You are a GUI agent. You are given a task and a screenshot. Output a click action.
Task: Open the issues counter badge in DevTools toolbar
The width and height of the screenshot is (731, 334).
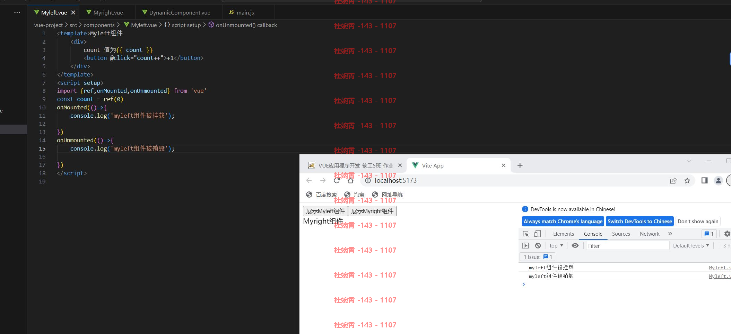709,234
